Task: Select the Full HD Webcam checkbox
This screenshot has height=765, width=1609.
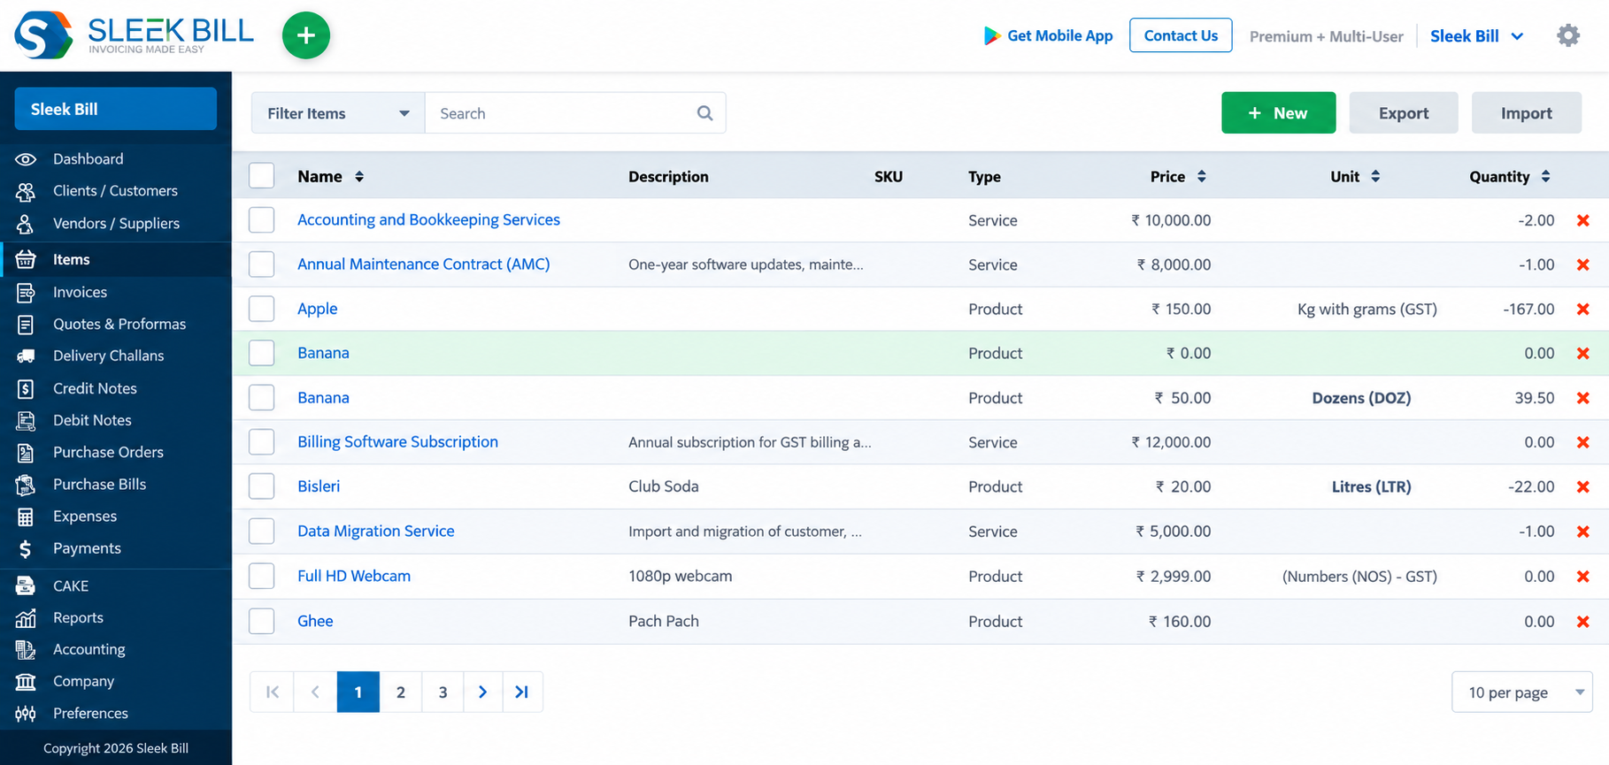Action: [x=261, y=576]
